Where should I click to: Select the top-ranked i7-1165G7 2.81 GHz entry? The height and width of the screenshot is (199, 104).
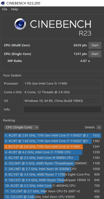[x=52, y=135]
